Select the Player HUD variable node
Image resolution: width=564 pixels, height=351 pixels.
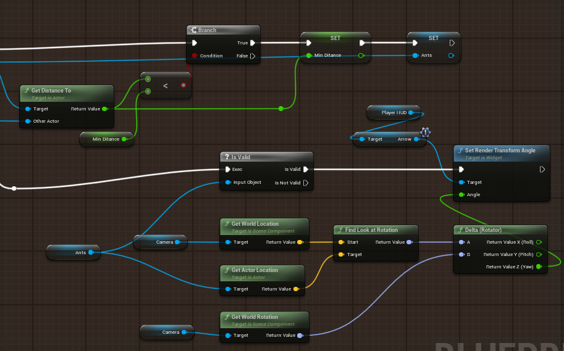click(394, 112)
